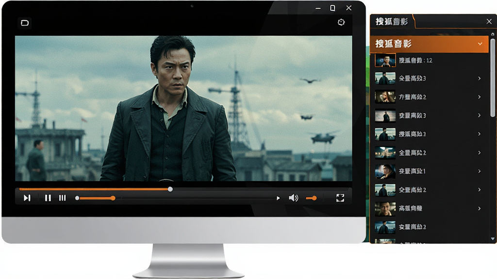The height and width of the screenshot is (279, 497).
Task: Click the playlist scrollbar down arrow
Action: coord(493,239)
